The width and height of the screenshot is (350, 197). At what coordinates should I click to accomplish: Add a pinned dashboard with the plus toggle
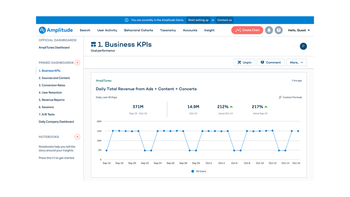(x=78, y=63)
